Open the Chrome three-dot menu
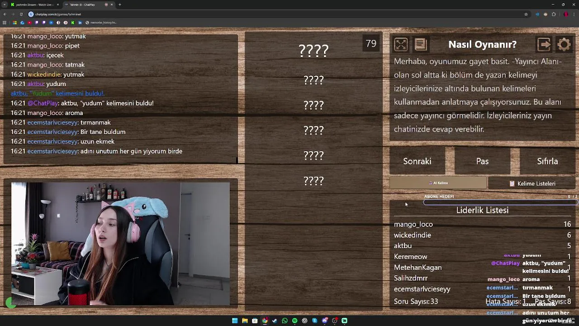Image resolution: width=579 pixels, height=326 pixels. pos(574,14)
